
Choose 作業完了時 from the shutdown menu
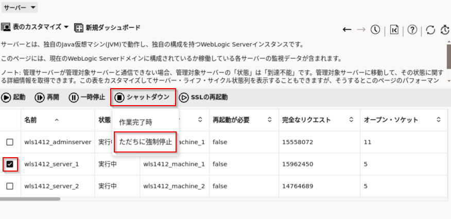[x=135, y=122]
